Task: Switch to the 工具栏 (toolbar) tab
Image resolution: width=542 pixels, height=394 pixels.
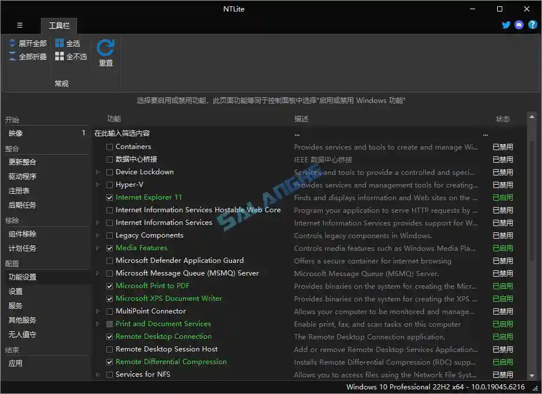Action: click(x=59, y=25)
